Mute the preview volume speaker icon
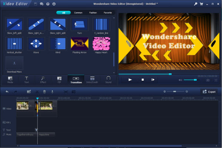Screen dimensions: 222x148 (x=180, y=80)
